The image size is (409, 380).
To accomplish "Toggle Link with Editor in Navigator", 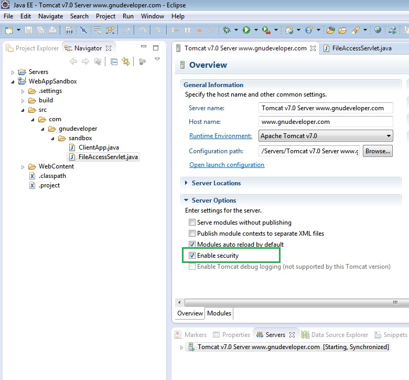I will point(126,61).
